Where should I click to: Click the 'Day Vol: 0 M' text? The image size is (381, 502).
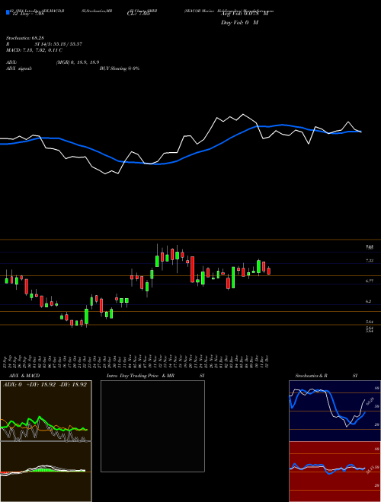coord(239,22)
